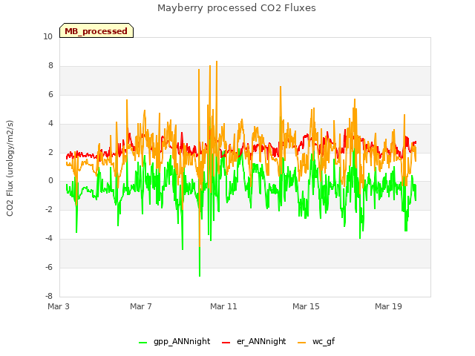
Task: Select the MB_processed tab label
Action: 96,31
